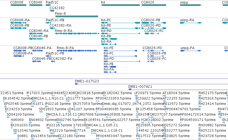Select the CG8008 gene label
Screen dimensions: 228x140
(17, 2)
